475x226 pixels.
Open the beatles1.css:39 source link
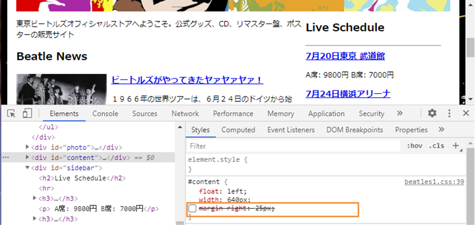(x=434, y=182)
